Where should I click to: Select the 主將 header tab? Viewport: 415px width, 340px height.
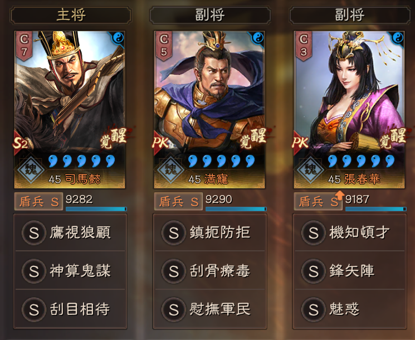click(x=71, y=15)
